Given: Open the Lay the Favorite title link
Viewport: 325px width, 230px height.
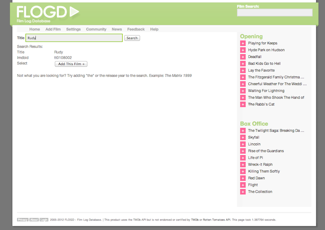Looking at the screenshot, I should point(261,70).
